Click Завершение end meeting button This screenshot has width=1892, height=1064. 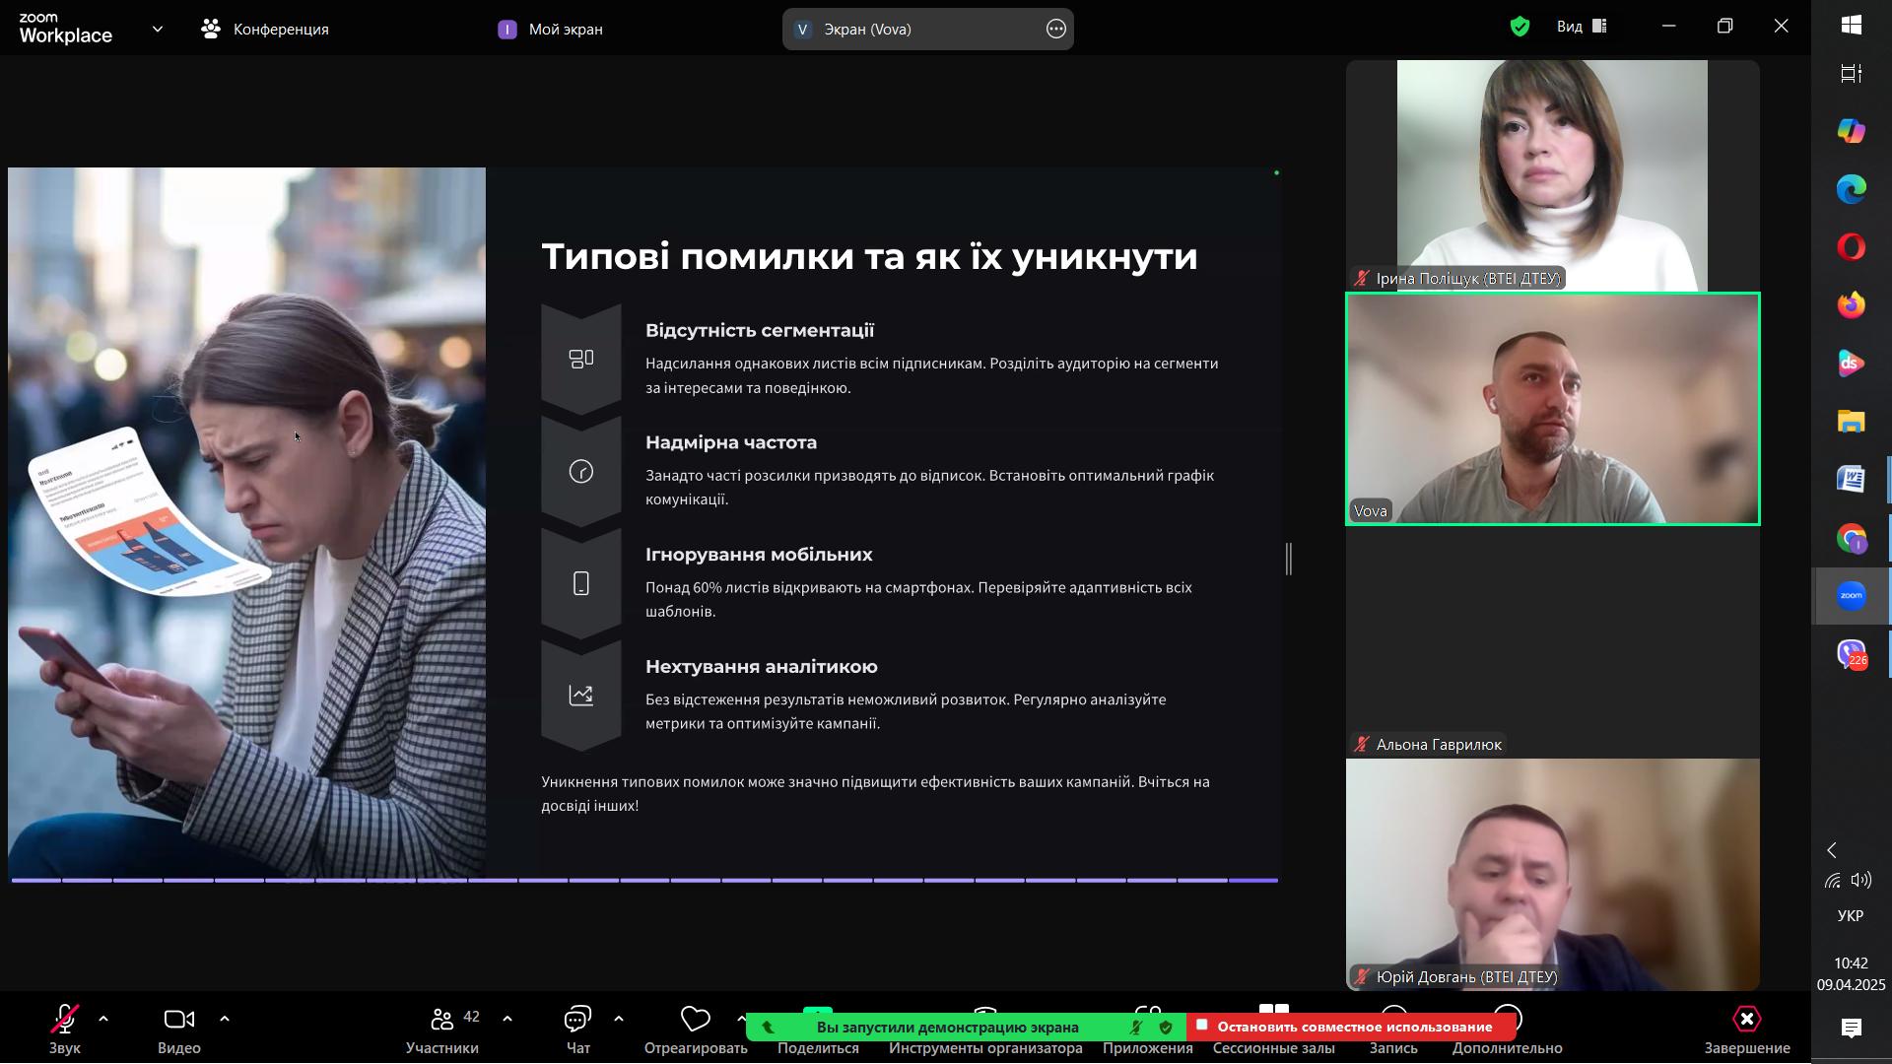(x=1746, y=1020)
